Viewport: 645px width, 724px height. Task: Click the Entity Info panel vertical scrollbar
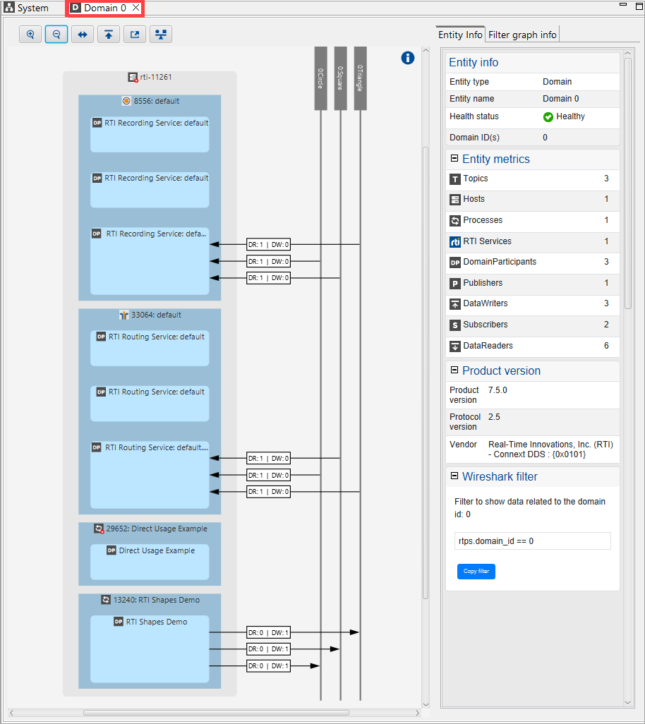coord(627,183)
